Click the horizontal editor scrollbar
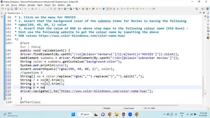The height and width of the screenshot is (118, 210). (x=97, y=105)
